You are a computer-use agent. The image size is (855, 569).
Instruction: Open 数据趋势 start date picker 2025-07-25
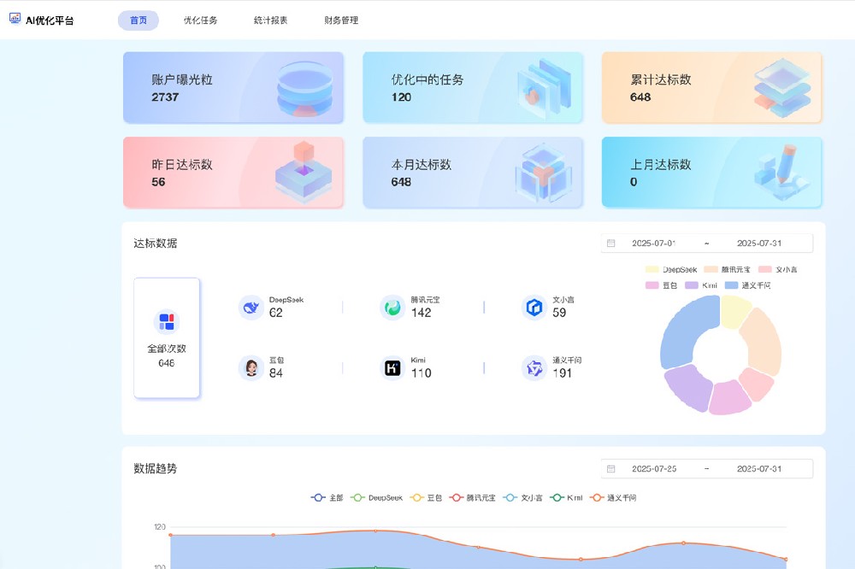pyautogui.click(x=653, y=469)
